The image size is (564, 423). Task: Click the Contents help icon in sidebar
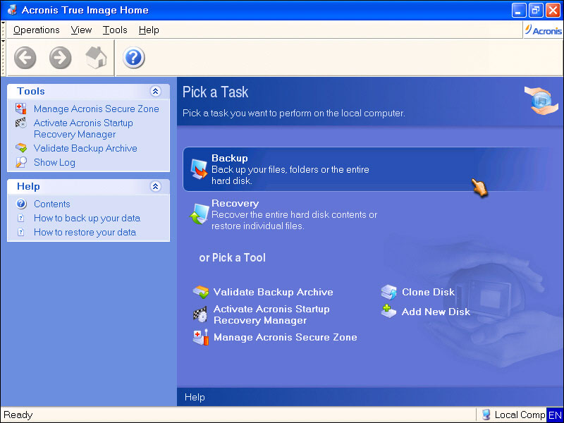[x=21, y=204]
